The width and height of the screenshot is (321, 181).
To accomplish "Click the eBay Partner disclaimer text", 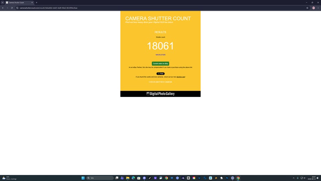I will tap(160, 67).
